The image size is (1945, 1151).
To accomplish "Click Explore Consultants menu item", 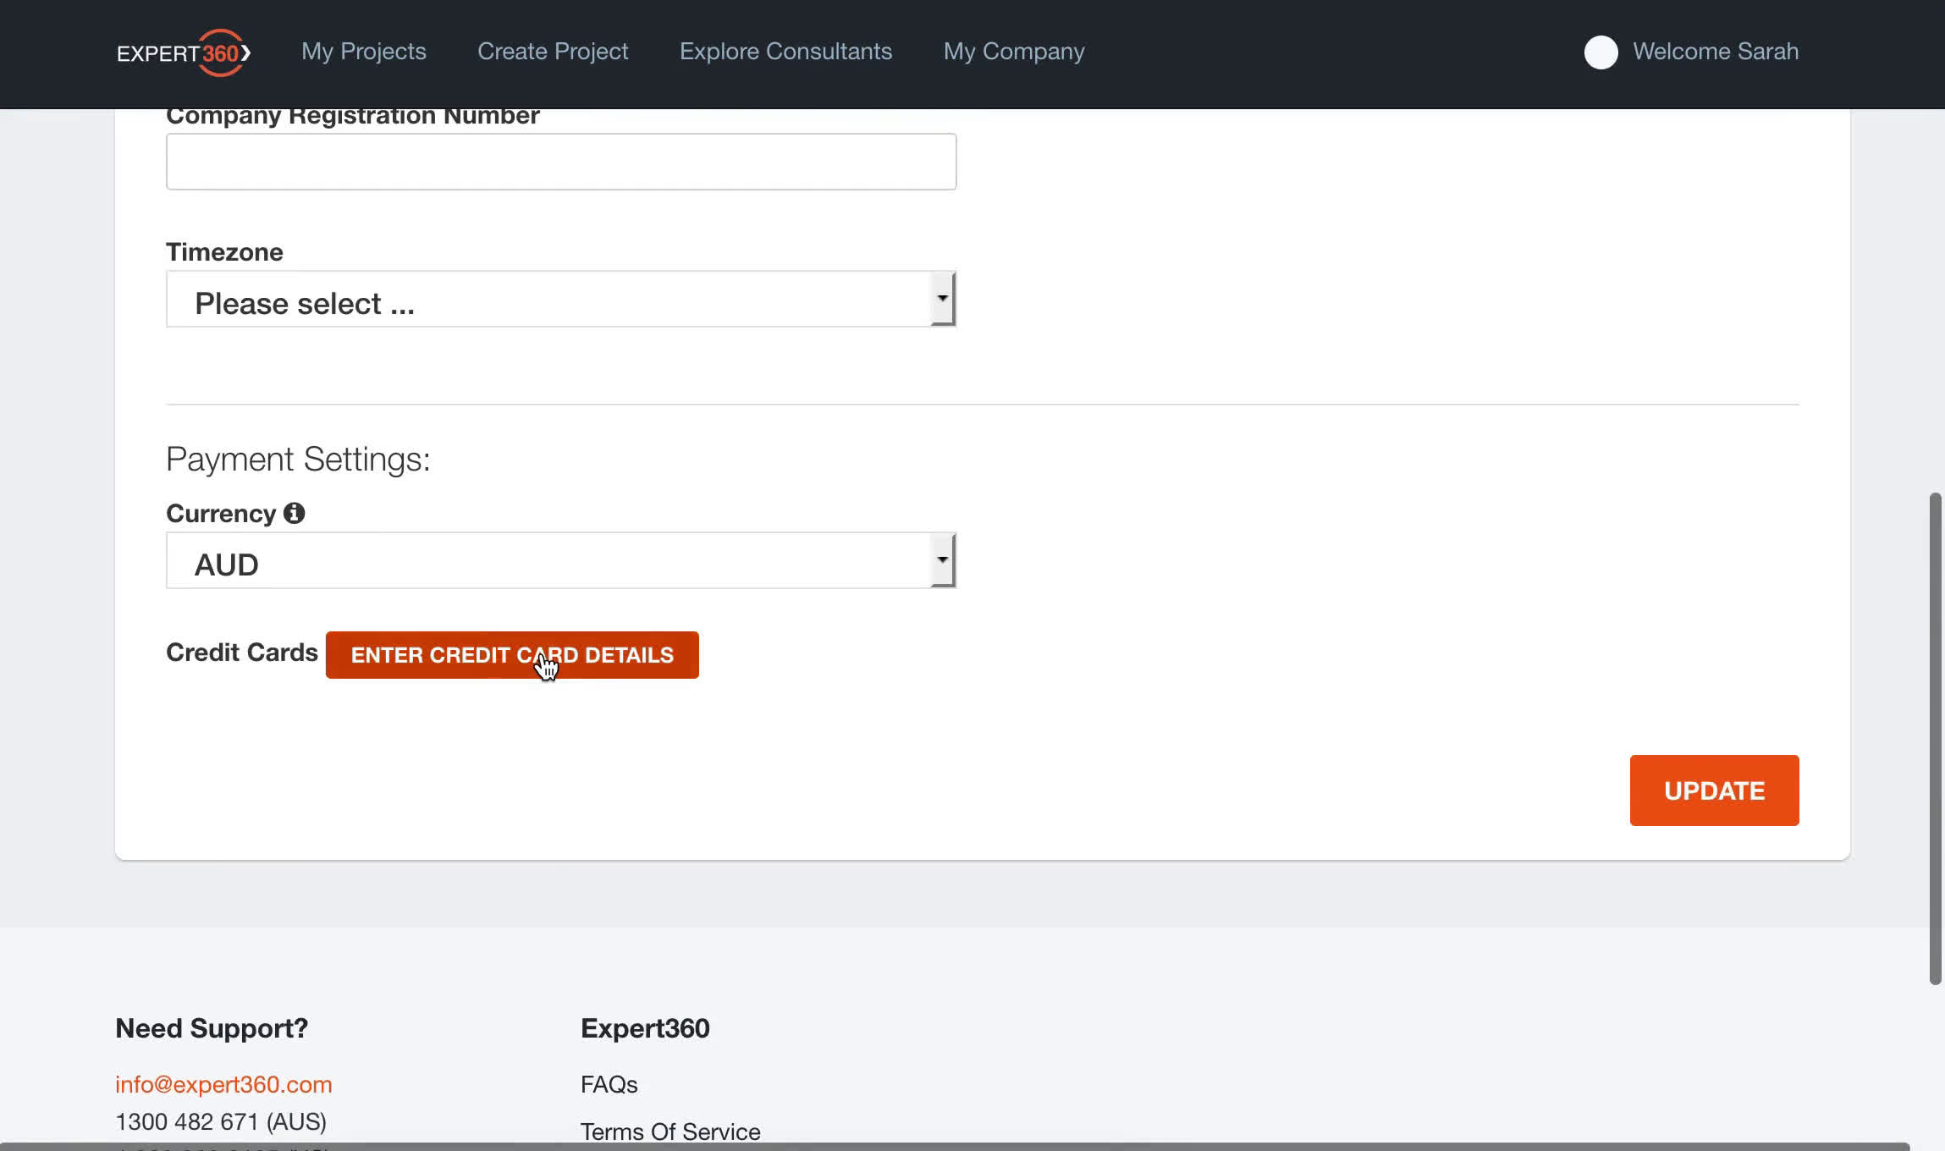I will tap(786, 52).
